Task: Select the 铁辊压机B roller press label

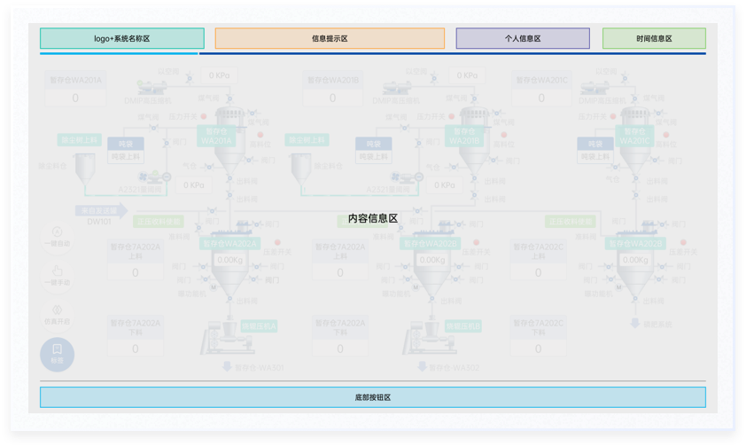Action: pyautogui.click(x=462, y=327)
